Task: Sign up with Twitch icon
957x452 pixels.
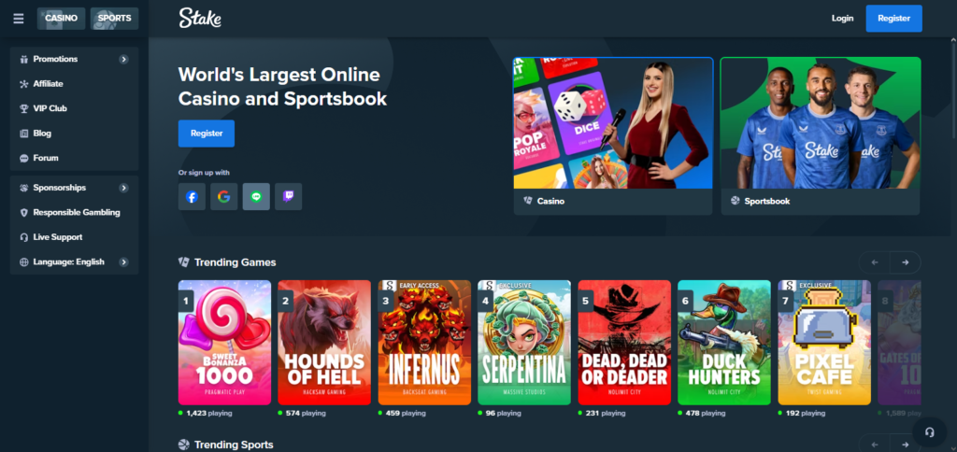Action: (288, 197)
